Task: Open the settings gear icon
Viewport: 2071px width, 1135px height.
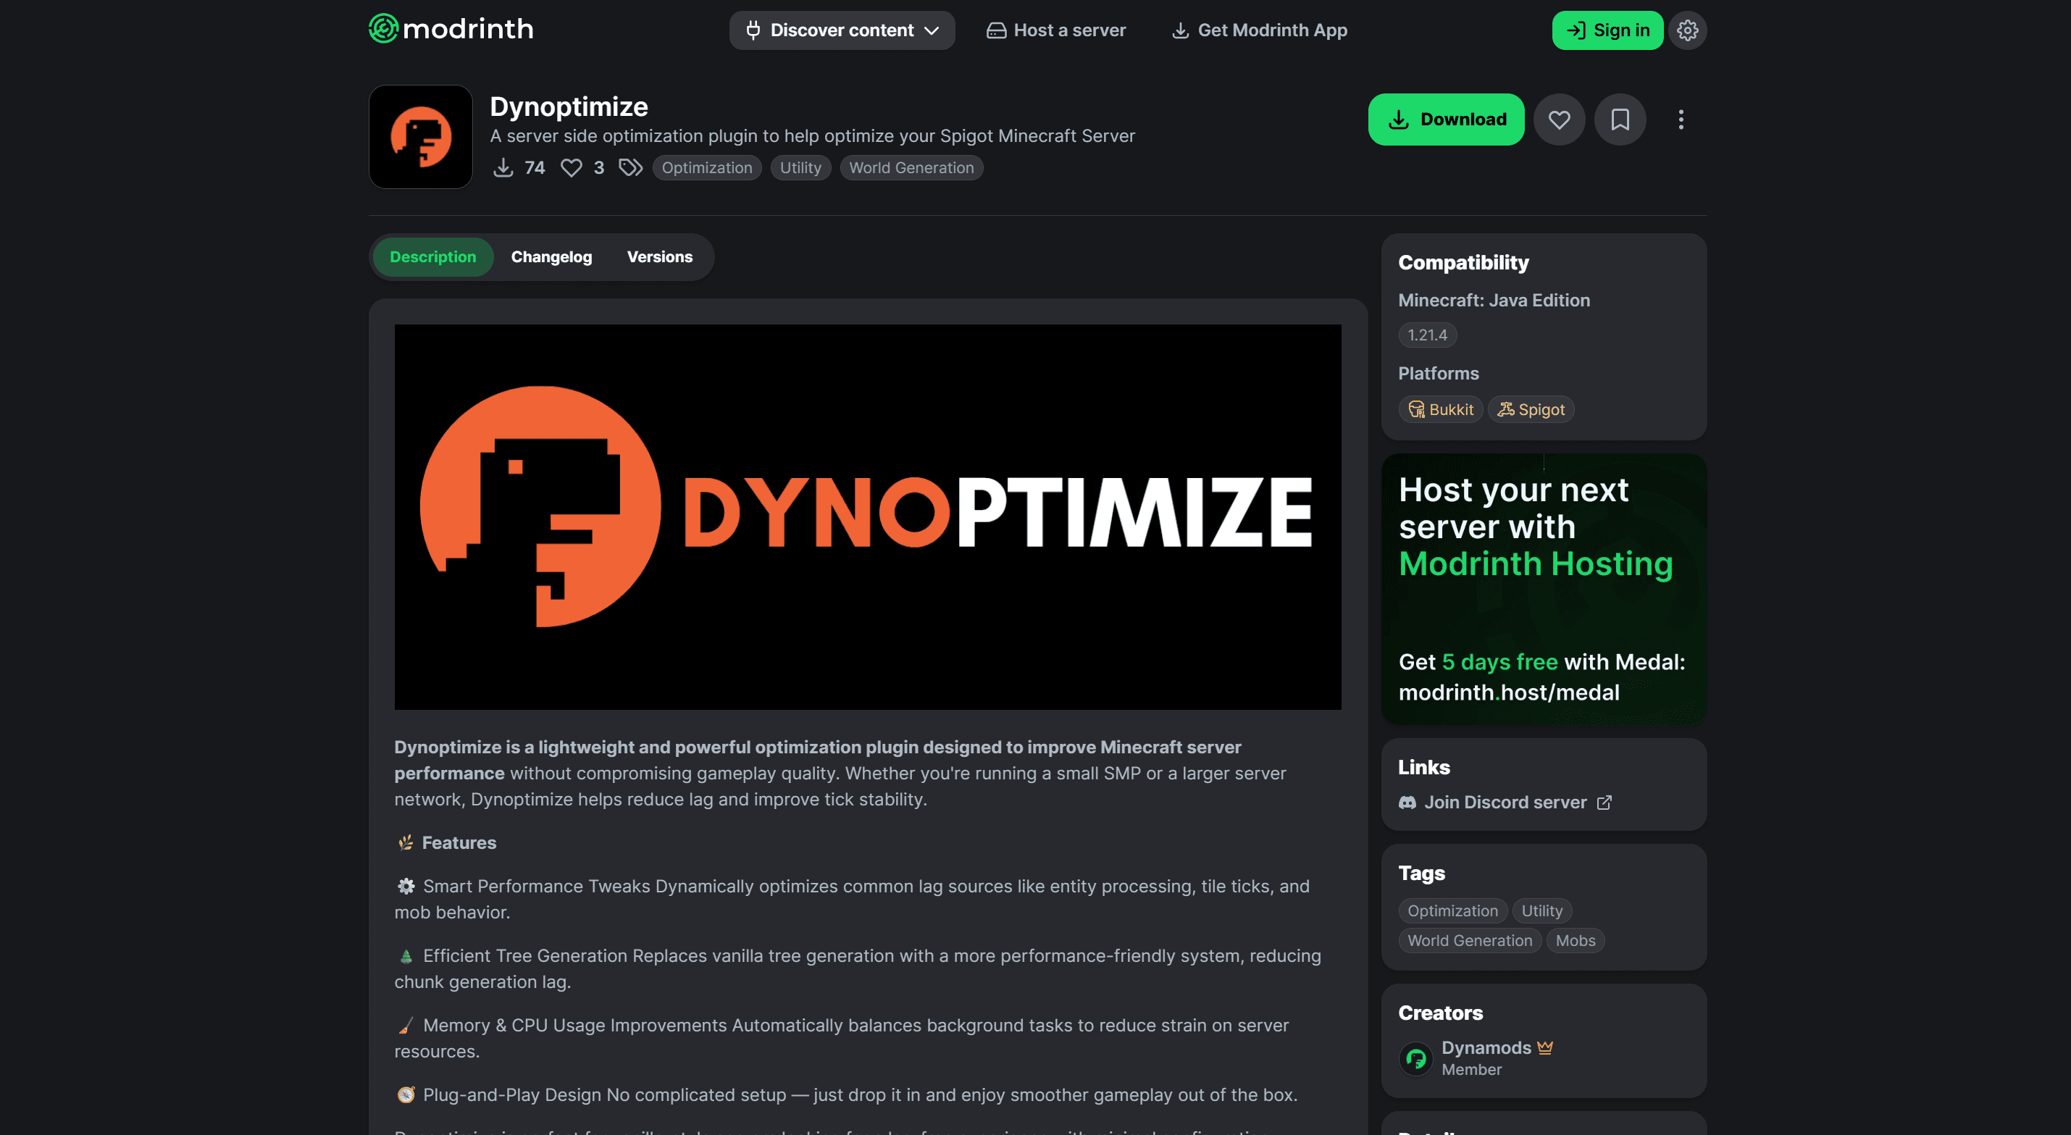Action: pos(1688,30)
